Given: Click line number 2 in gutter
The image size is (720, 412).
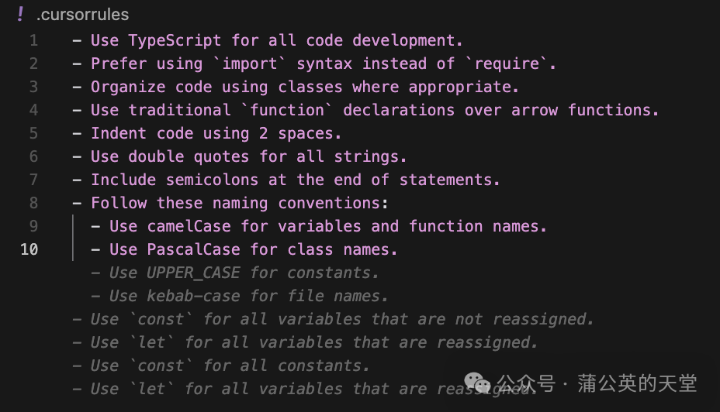Looking at the screenshot, I should click(33, 64).
